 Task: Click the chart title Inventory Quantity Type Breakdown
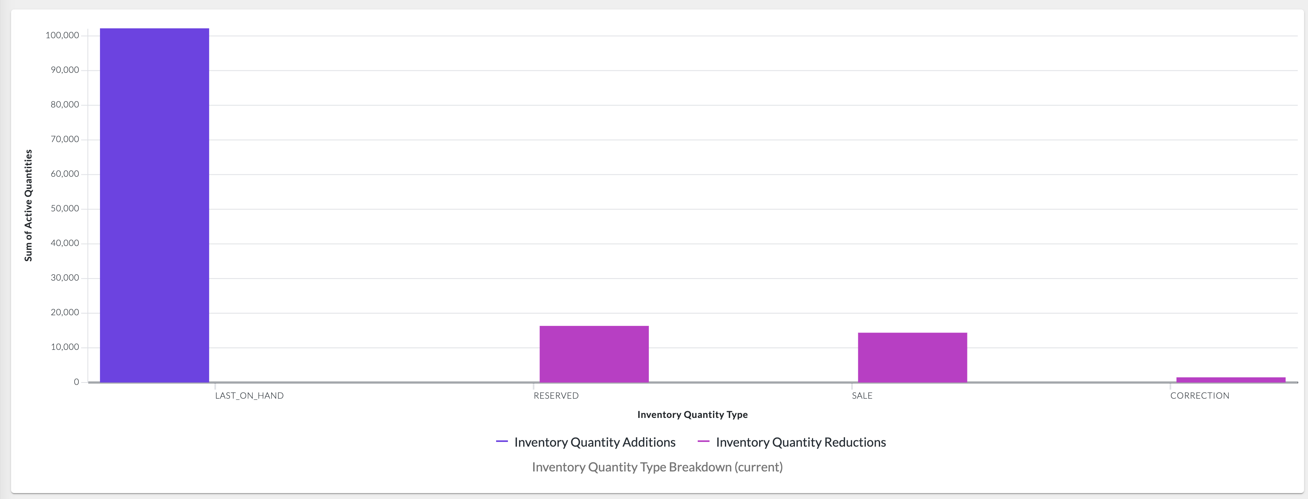click(657, 467)
